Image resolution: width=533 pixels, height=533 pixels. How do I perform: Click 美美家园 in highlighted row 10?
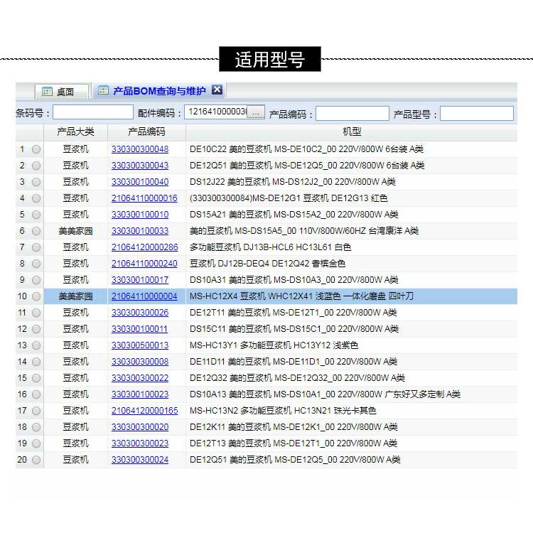(x=75, y=296)
